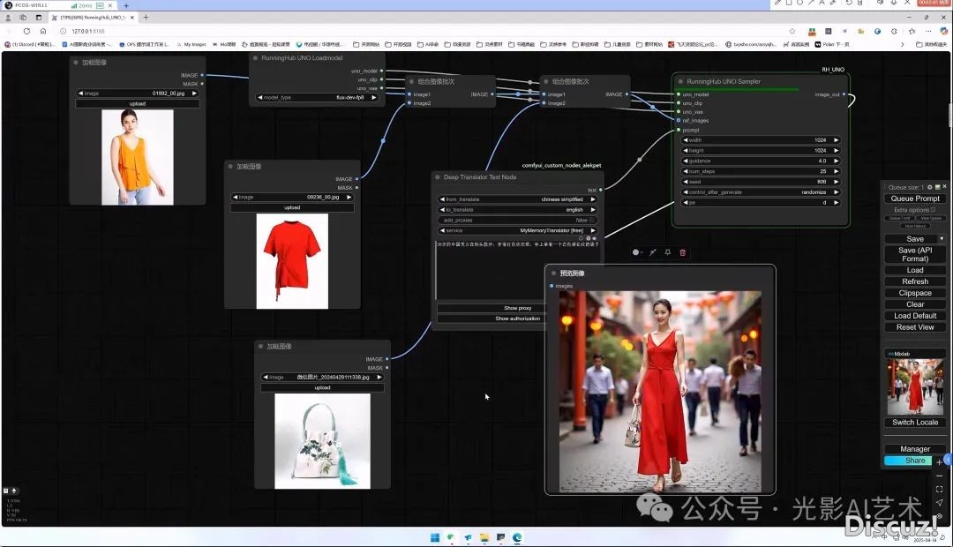Open Clipspace

pos(915,293)
